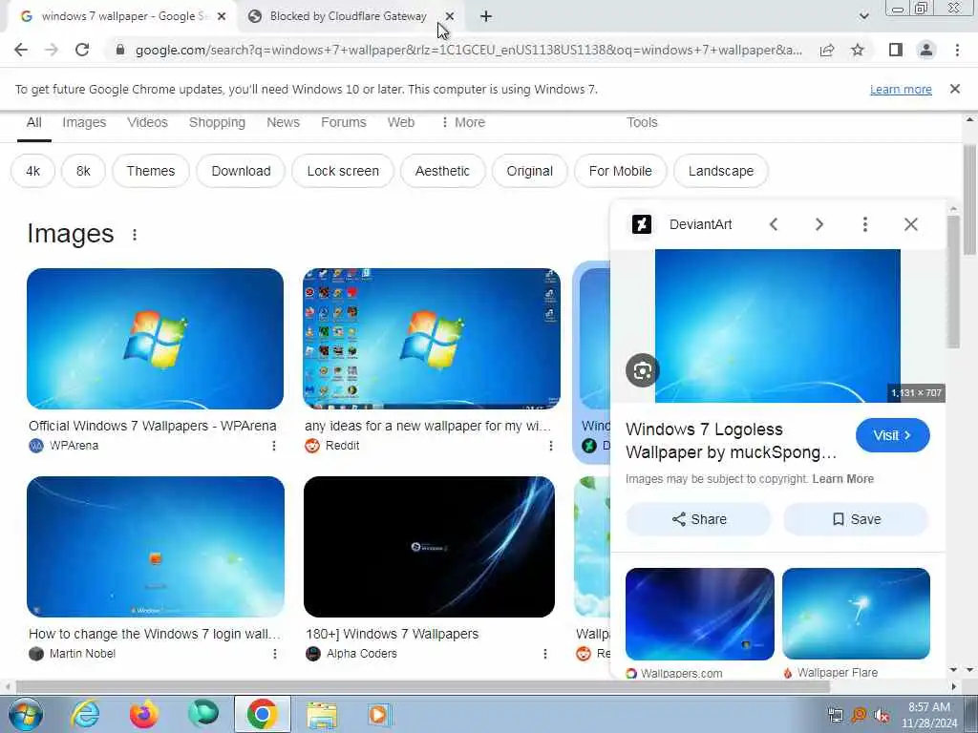Select the Shopping search tab
The height and width of the screenshot is (733, 978).
217,123
